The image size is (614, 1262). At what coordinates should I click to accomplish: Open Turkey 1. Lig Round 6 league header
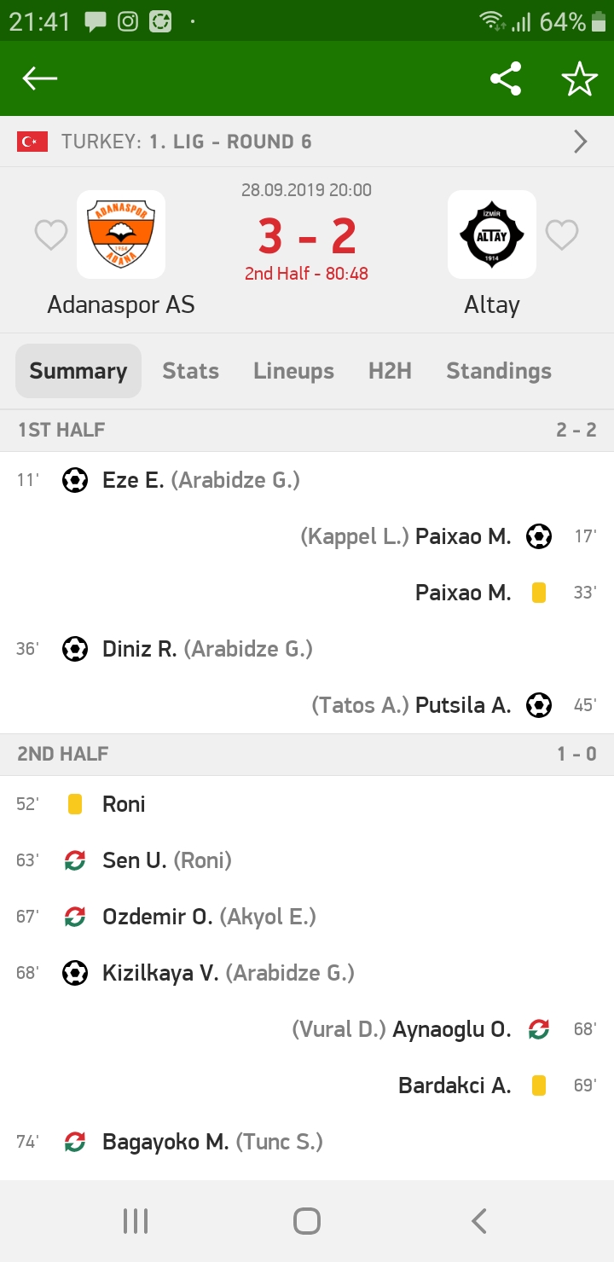[188, 142]
